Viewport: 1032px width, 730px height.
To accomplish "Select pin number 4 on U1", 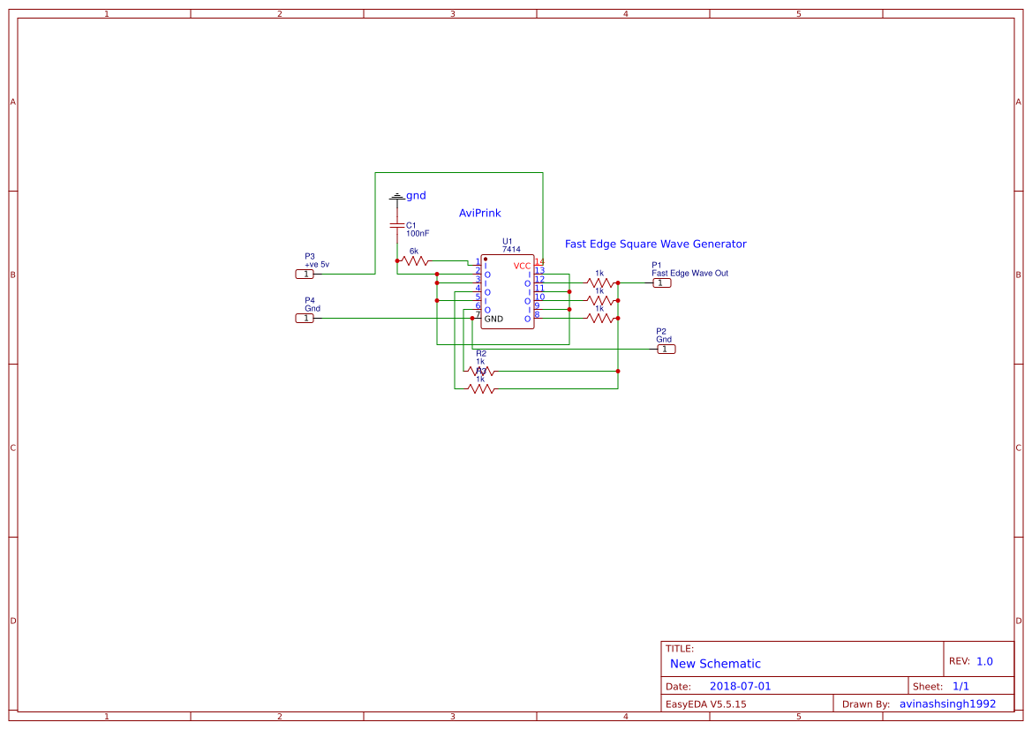I will (x=478, y=289).
